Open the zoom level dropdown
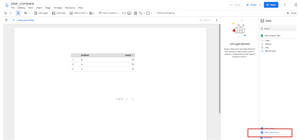The height and width of the screenshot is (140, 298). click(x=27, y=13)
